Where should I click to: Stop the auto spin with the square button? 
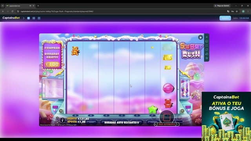(x=167, y=117)
